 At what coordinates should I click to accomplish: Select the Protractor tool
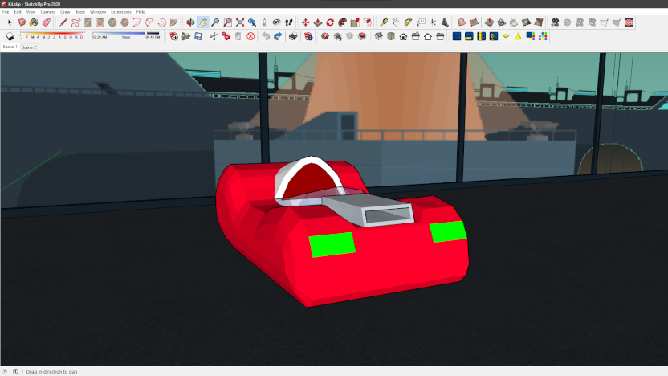point(408,22)
